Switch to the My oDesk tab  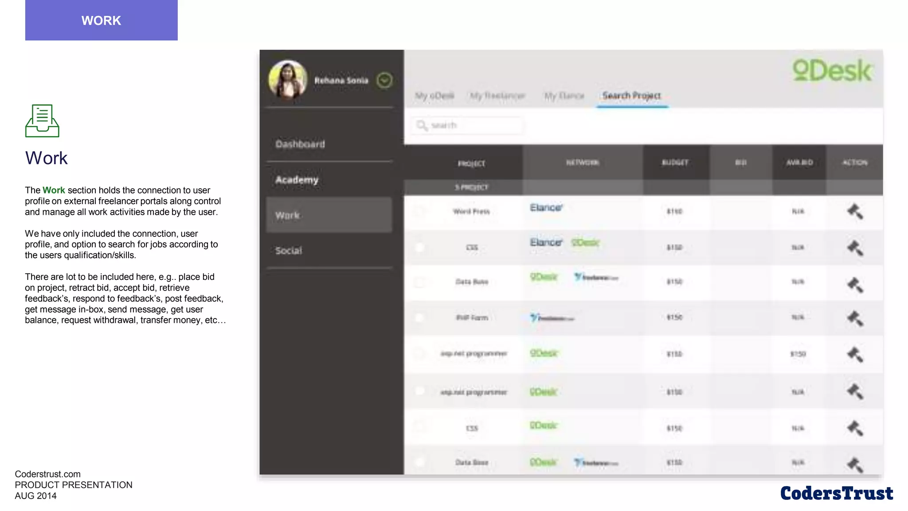click(434, 96)
